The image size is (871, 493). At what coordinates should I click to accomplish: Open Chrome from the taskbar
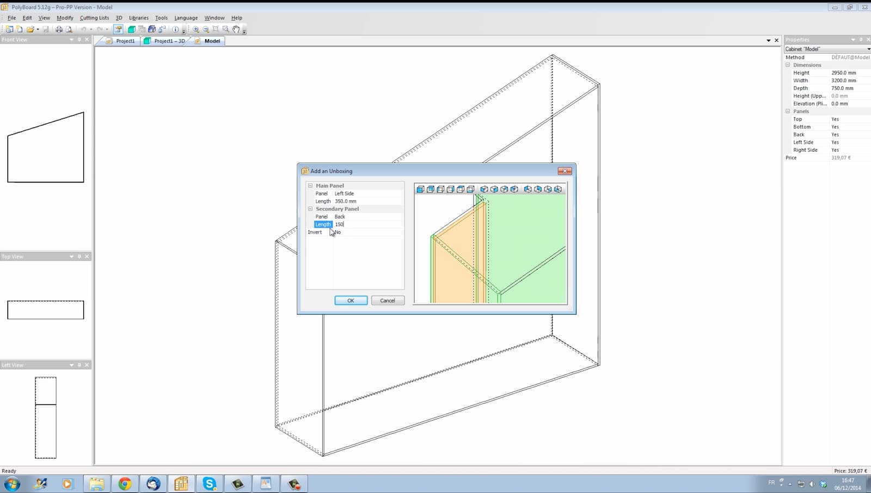pos(125,484)
